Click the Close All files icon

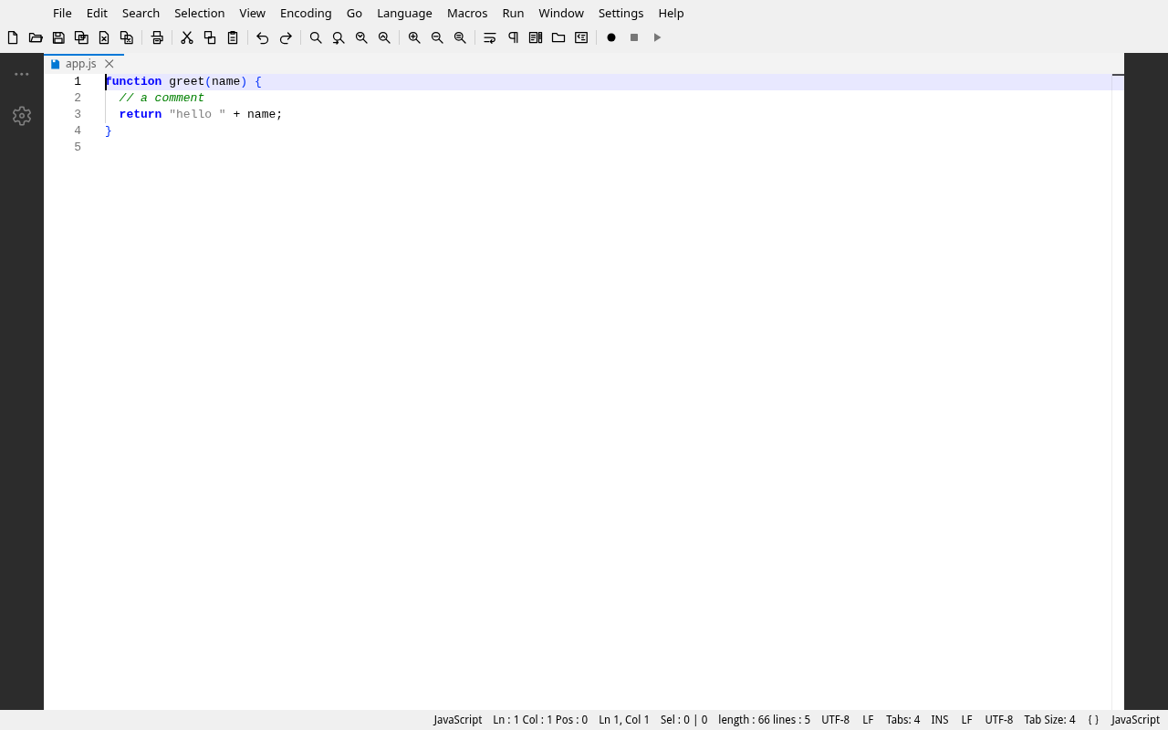pyautogui.click(x=127, y=37)
